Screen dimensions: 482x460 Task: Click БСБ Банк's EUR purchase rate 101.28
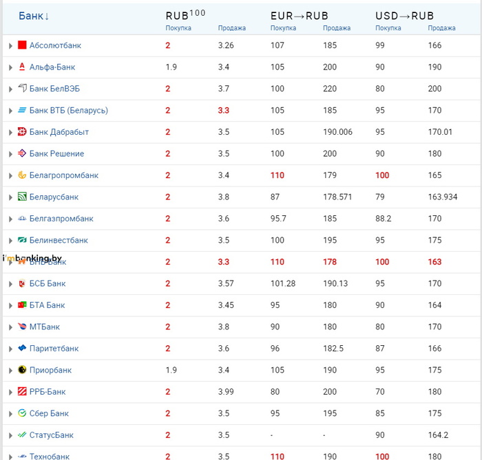283,283
